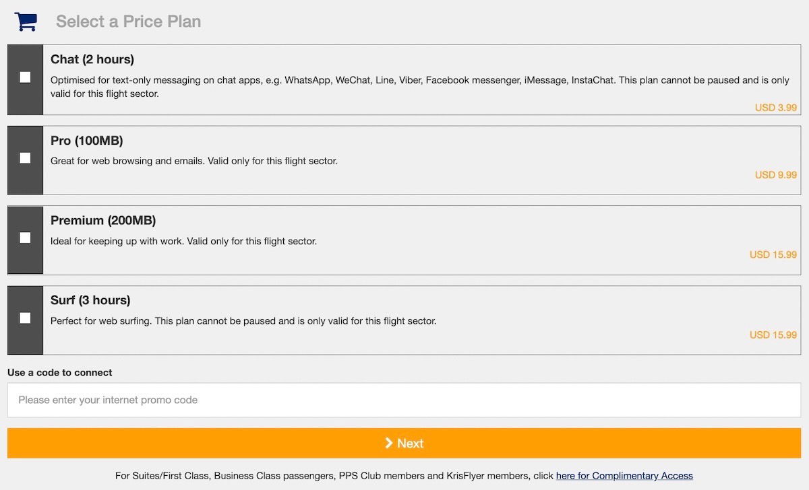809x490 pixels.
Task: Click the shopping cart icon
Action: pyautogui.click(x=26, y=22)
